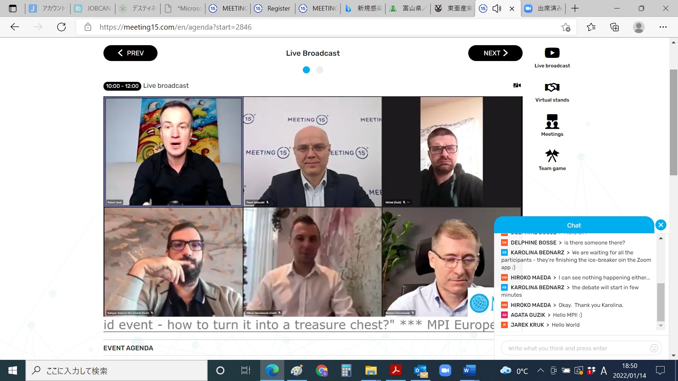
Task: Open the Virtual stands handshake icon
Action: pos(552,87)
